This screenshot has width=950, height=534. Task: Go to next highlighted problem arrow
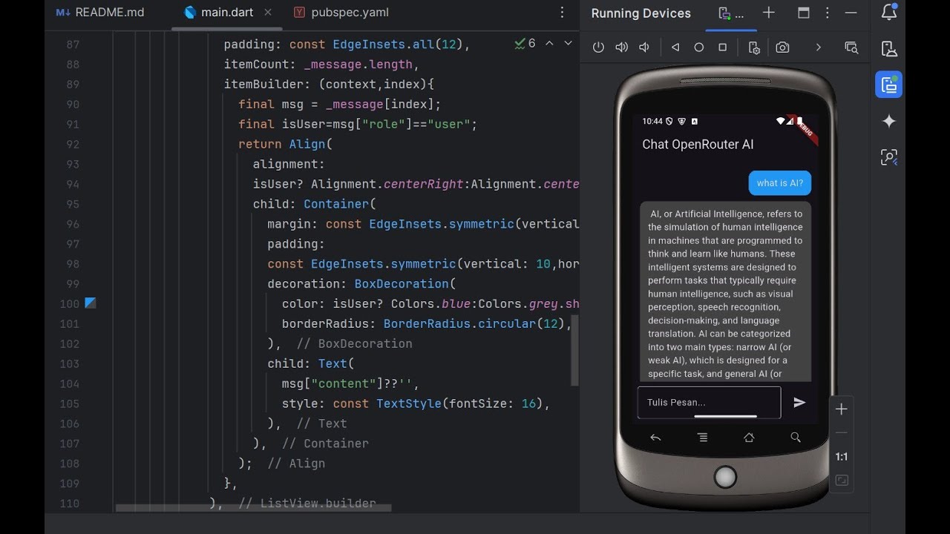pyautogui.click(x=569, y=44)
